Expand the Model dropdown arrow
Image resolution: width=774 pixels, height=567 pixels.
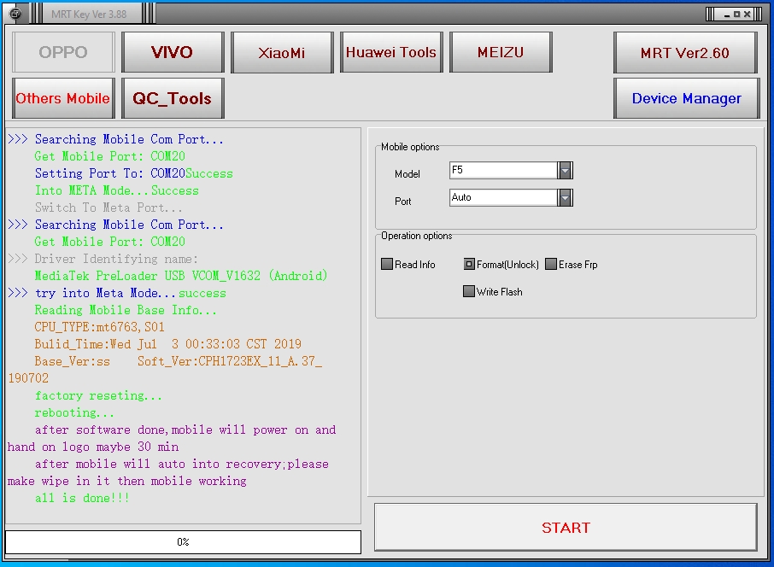pyautogui.click(x=566, y=171)
